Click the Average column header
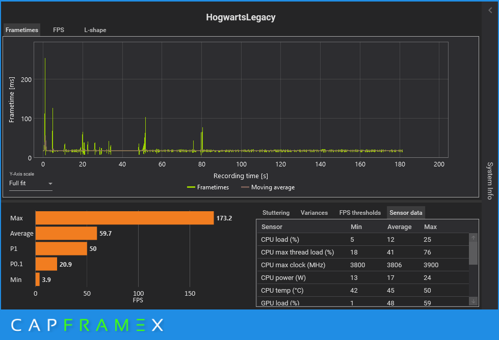 (399, 227)
